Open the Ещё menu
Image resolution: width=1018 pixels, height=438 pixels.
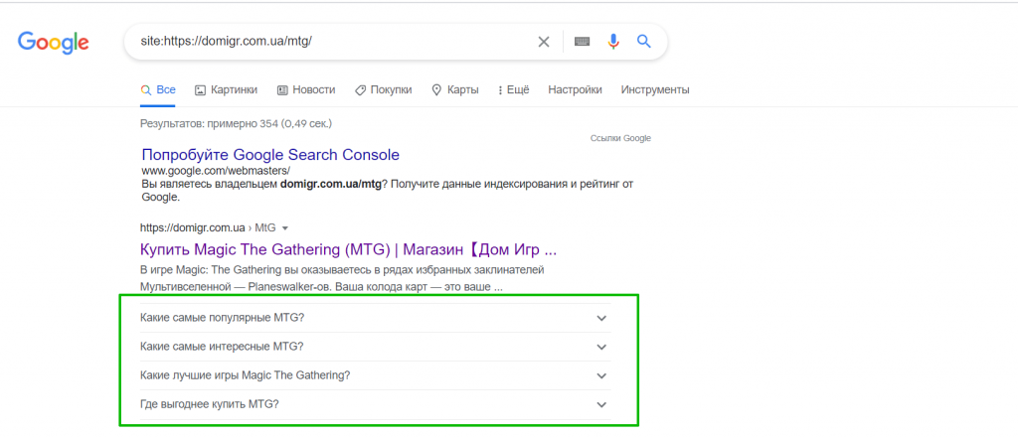[x=514, y=90]
